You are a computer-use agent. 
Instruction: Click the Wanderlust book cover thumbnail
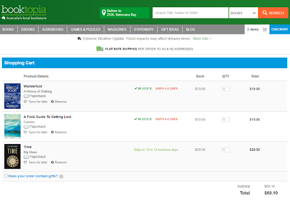[x=13, y=96]
